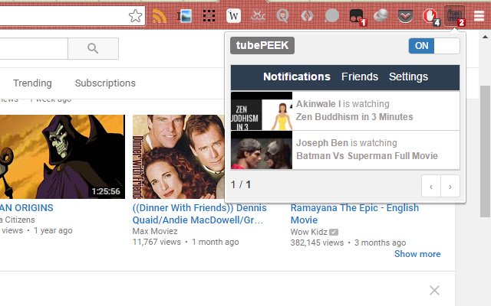Click the Show more link
The width and height of the screenshot is (491, 306).
coord(417,254)
